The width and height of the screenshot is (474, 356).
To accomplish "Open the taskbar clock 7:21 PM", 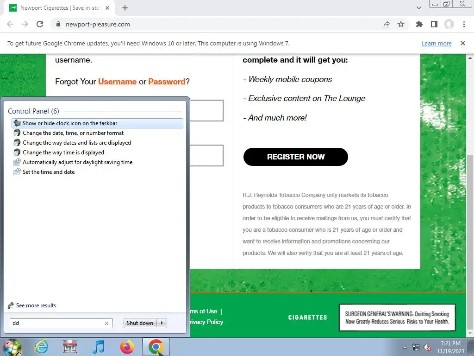I will tap(450, 343).
